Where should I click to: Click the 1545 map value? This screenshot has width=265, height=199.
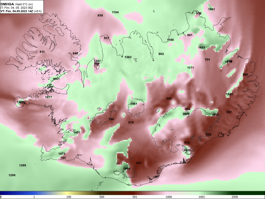coord(229,94)
